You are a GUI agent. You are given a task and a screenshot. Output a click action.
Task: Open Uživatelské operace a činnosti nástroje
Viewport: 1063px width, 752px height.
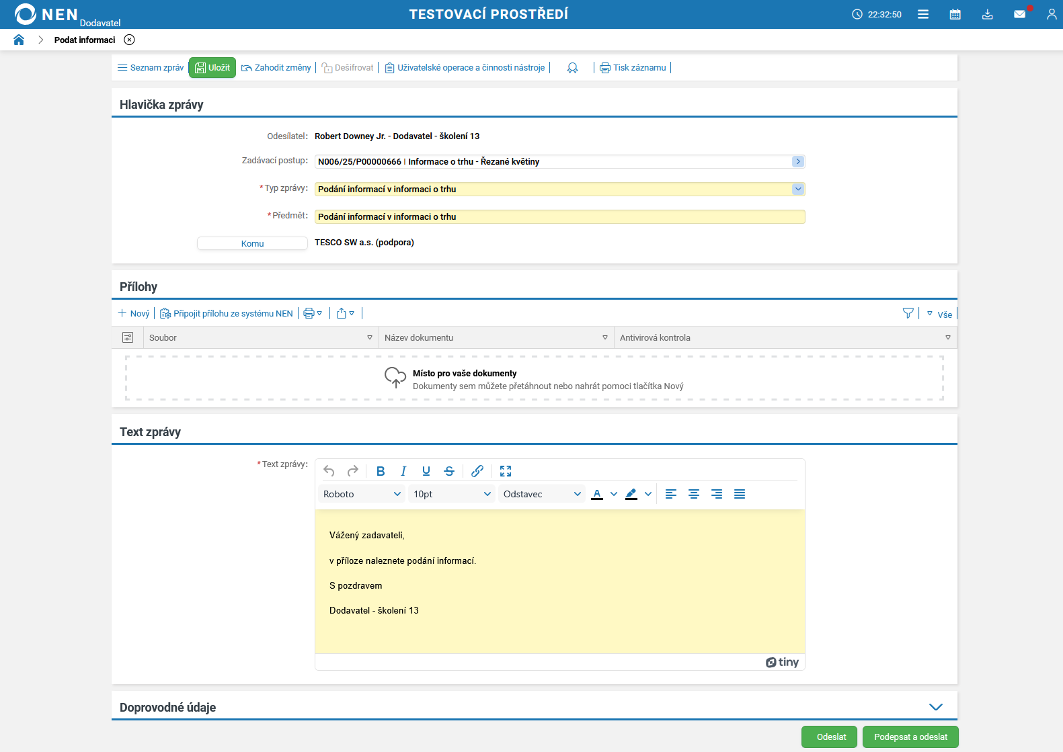(x=465, y=68)
